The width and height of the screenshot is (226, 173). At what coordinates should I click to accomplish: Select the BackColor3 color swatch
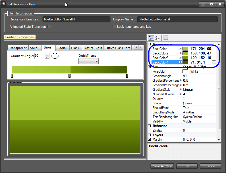point(185,58)
